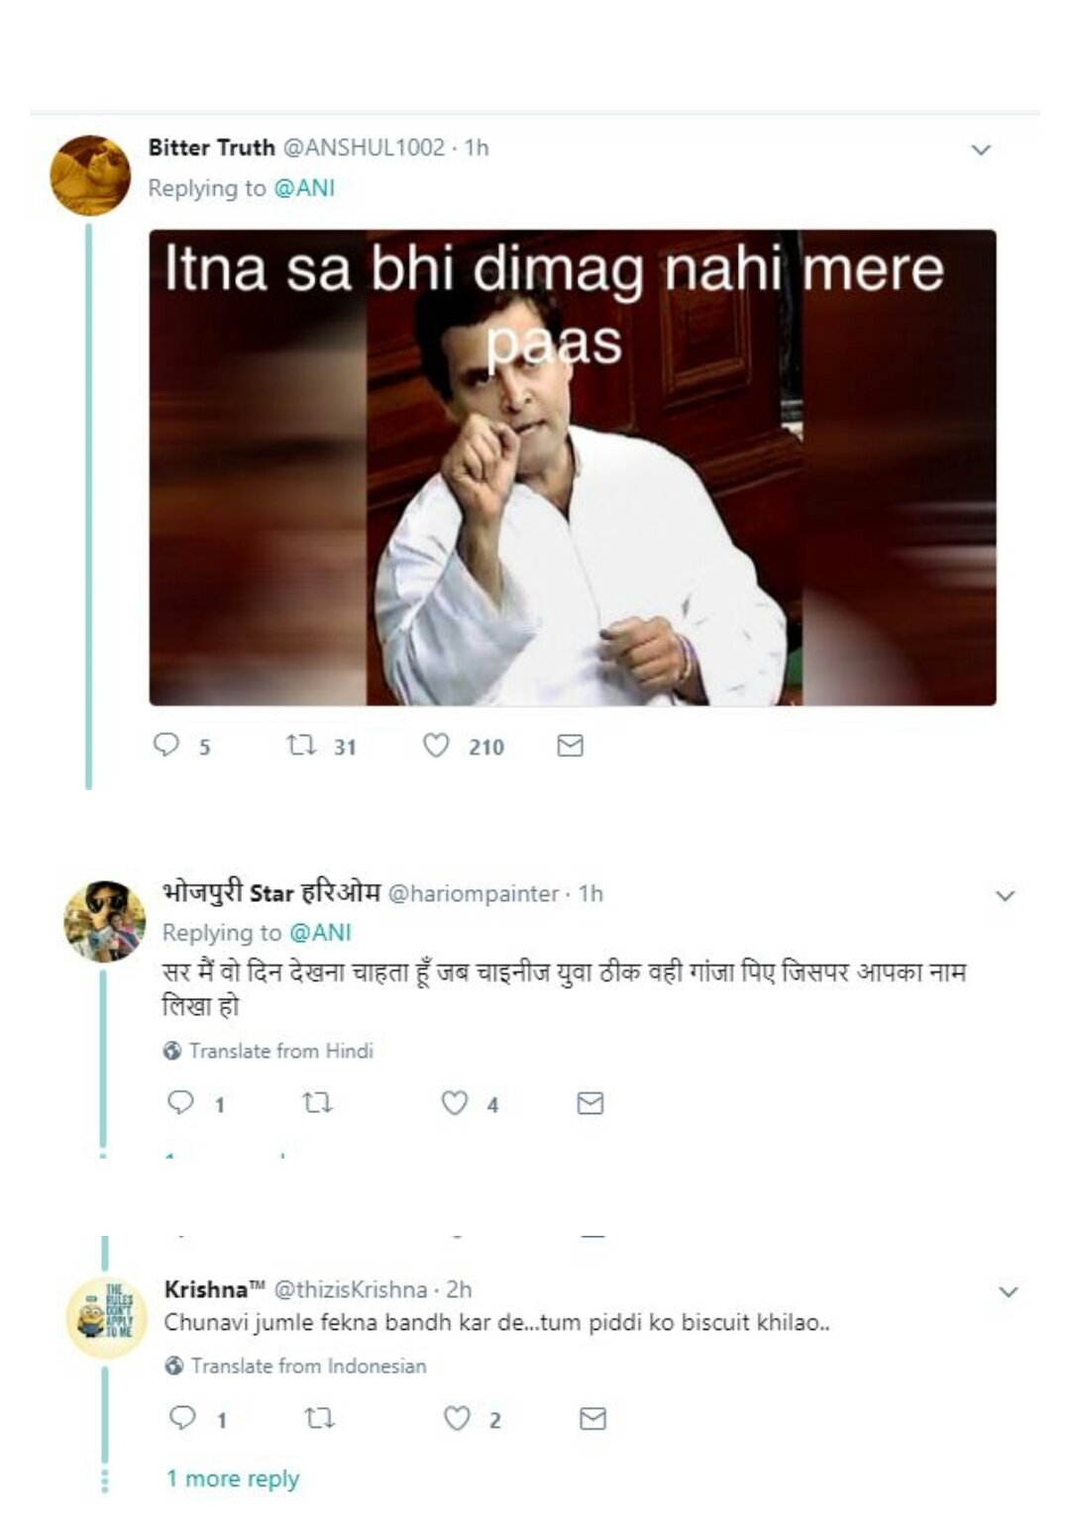
Task: Open the dropdown menu on hariompainter's tweet
Action: tap(1005, 896)
